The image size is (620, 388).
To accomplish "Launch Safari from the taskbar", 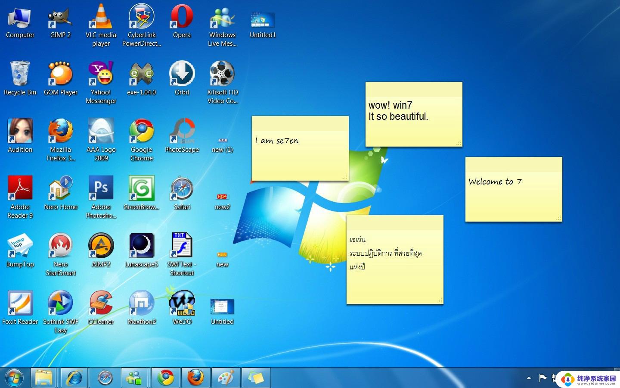I will 105,378.
